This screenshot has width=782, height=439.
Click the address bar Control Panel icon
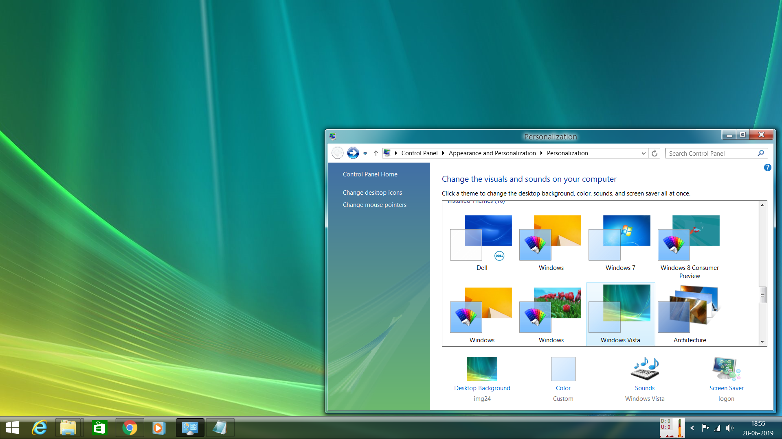[x=387, y=153]
